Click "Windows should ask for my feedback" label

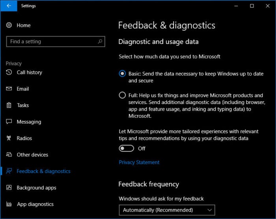pyautogui.click(x=161, y=199)
